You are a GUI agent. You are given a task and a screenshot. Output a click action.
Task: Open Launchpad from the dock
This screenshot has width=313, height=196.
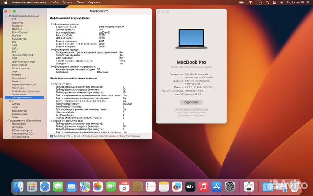pyautogui.click(x=32, y=187)
